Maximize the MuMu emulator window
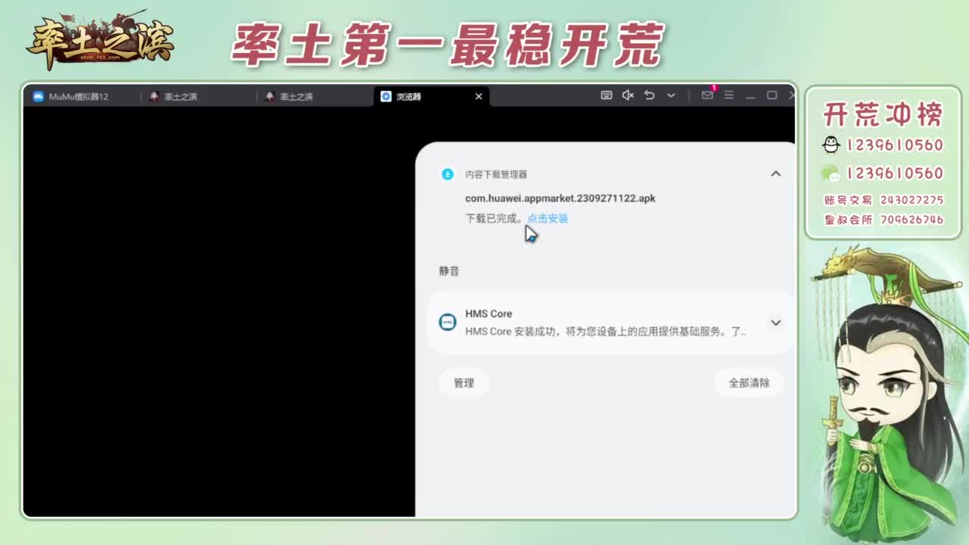Screen dimensions: 969x545 tap(772, 95)
